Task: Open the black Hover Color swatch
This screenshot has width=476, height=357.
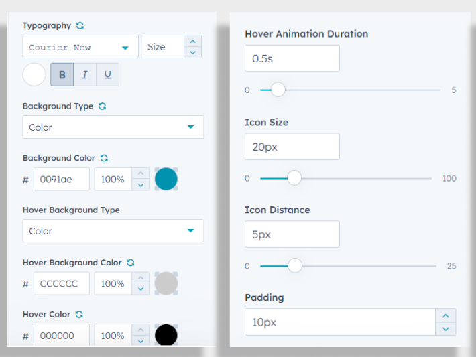Action: pyautogui.click(x=166, y=335)
